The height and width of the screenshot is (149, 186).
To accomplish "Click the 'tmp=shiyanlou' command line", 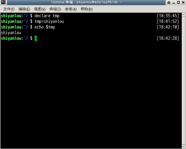I will click(x=49, y=21).
